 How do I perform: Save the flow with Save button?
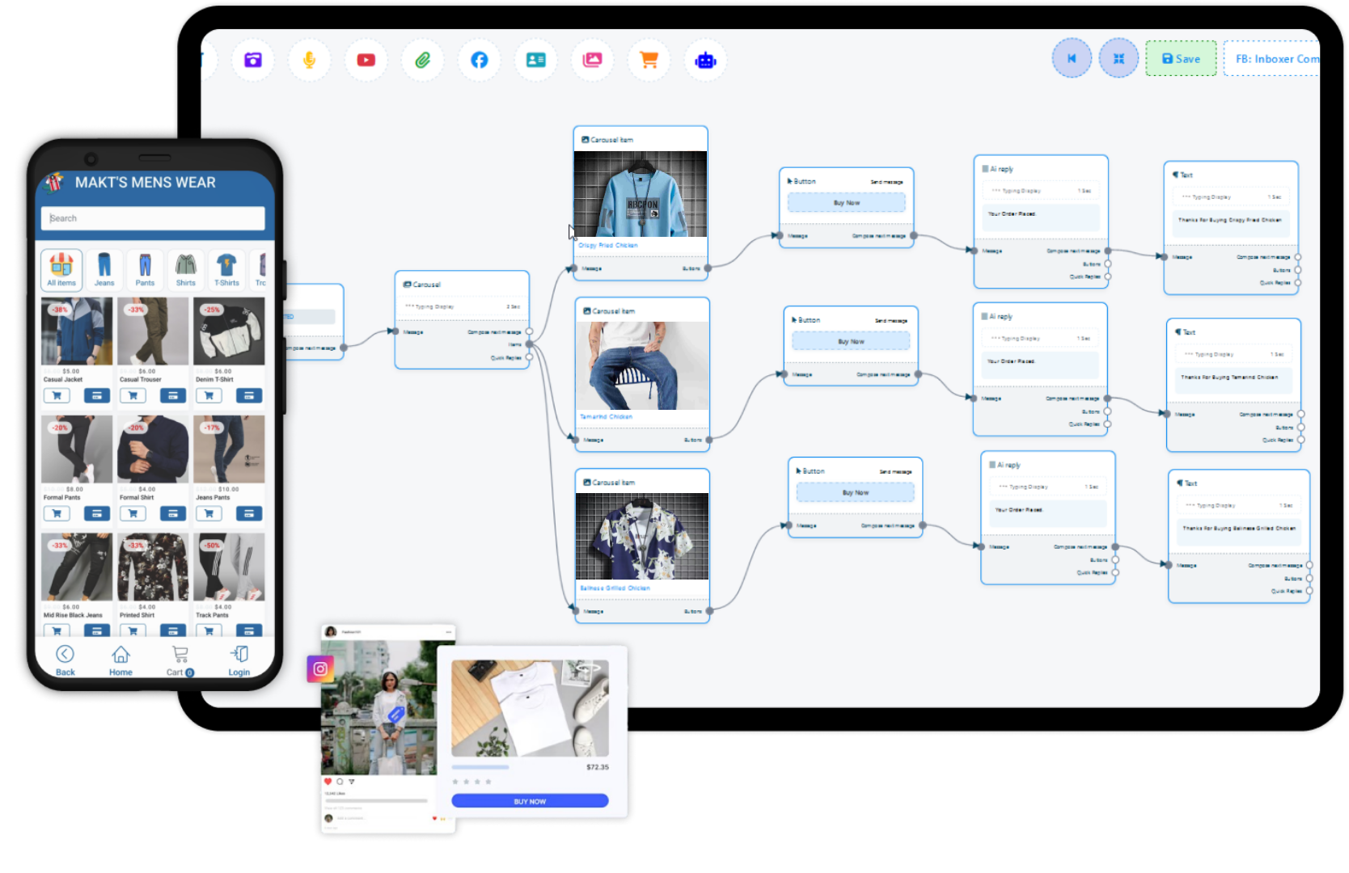1181,58
